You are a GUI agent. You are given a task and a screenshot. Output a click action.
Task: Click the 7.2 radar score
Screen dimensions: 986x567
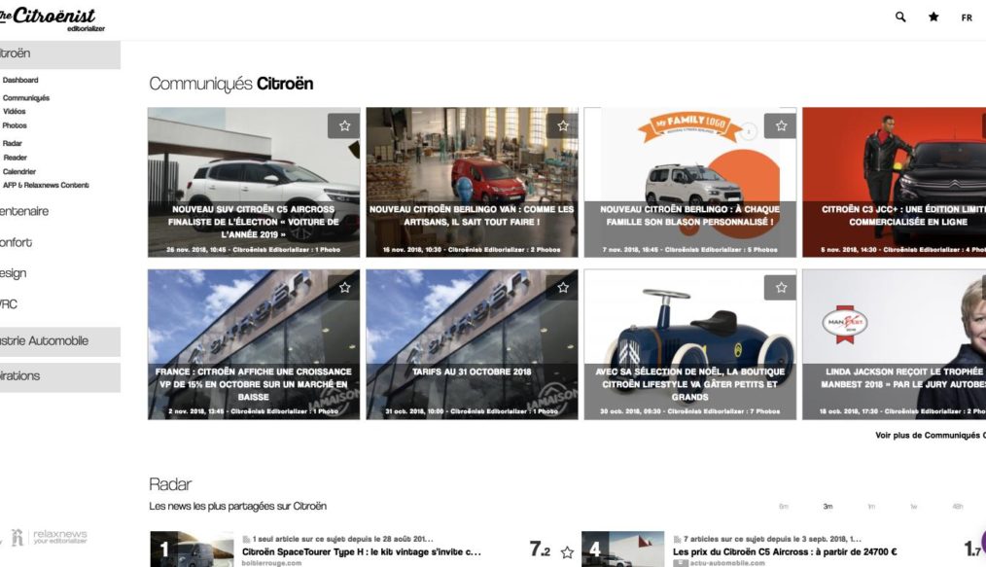(540, 549)
